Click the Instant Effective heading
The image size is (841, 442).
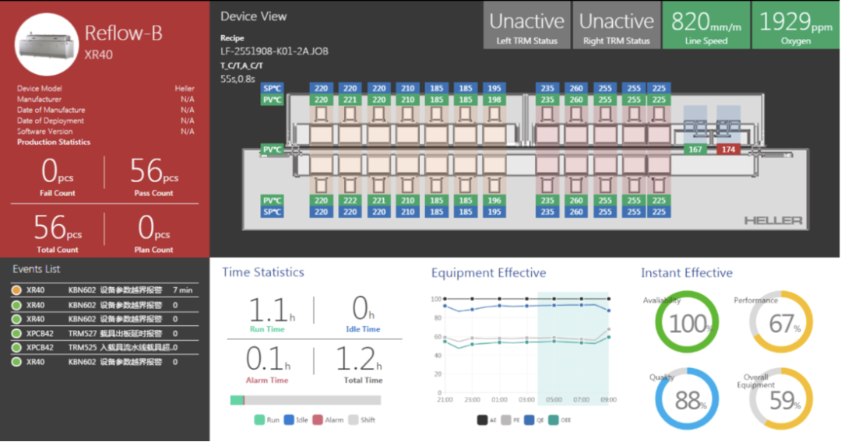[687, 272]
